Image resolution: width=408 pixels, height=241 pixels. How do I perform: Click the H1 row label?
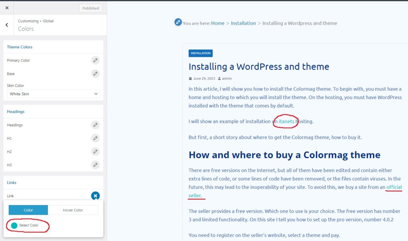click(x=10, y=138)
